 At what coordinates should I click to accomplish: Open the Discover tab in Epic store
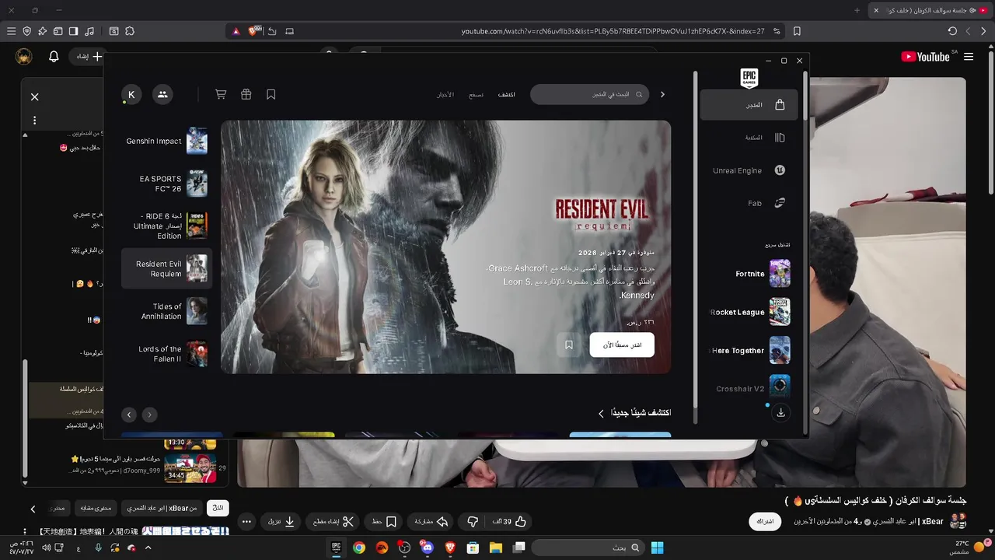507,94
